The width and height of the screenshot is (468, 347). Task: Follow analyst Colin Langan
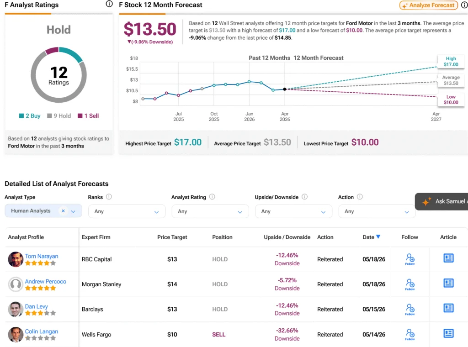410,335
